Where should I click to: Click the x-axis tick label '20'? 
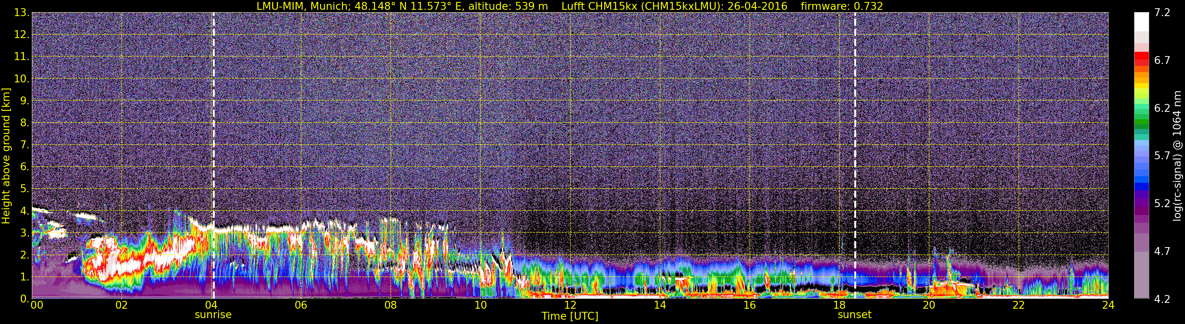pyautogui.click(x=929, y=305)
